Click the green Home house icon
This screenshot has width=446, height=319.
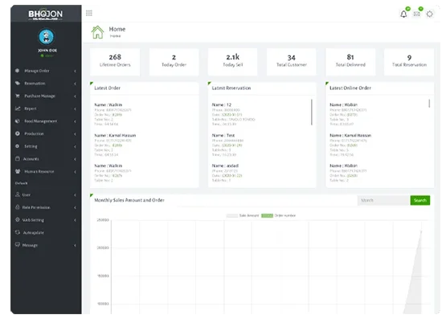point(97,32)
